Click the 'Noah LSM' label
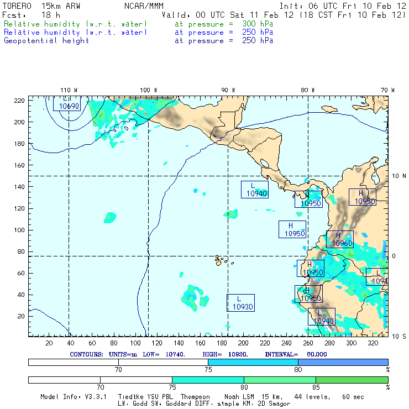 [x=239, y=397]
